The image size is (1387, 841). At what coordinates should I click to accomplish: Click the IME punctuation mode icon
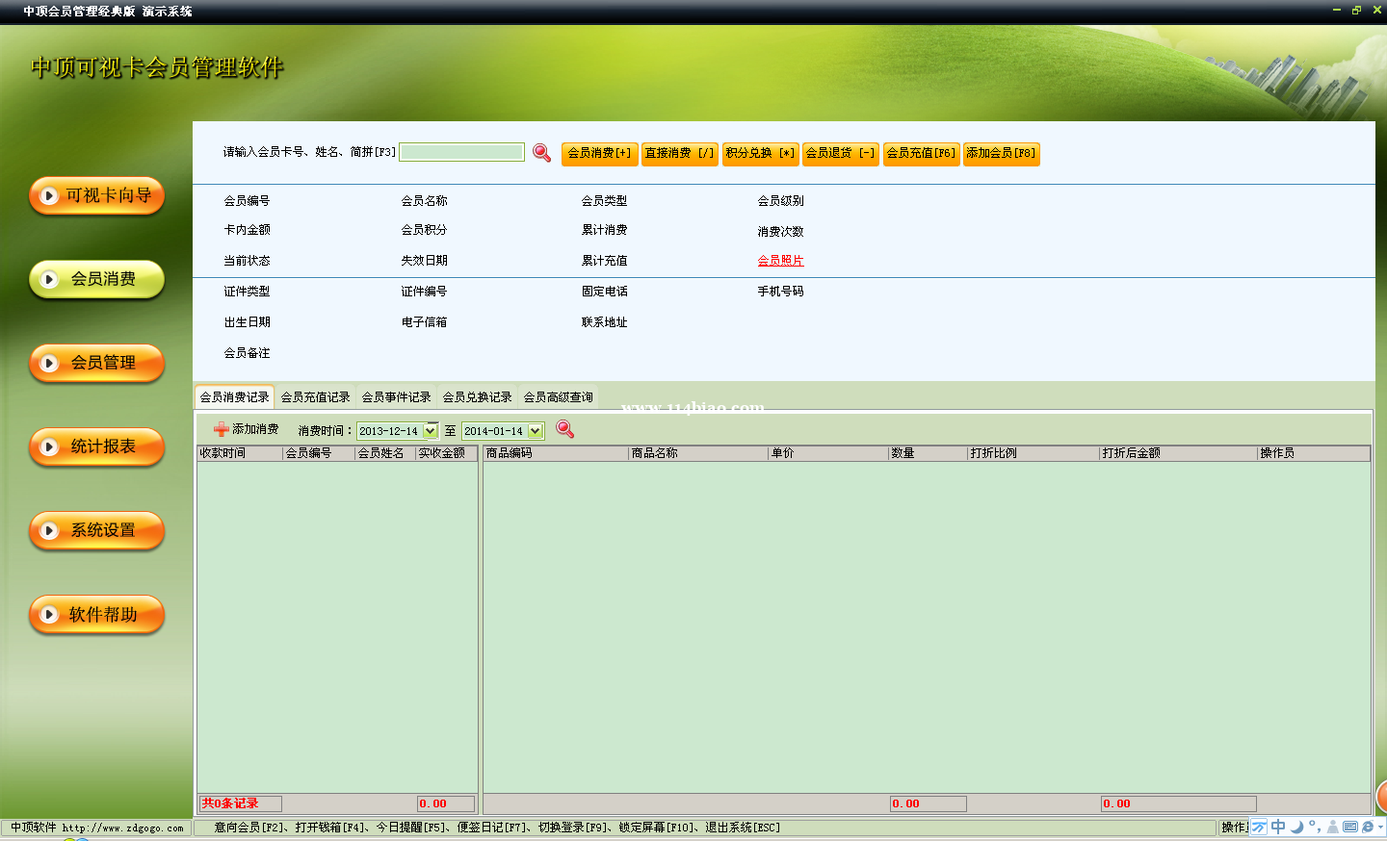tap(1315, 827)
